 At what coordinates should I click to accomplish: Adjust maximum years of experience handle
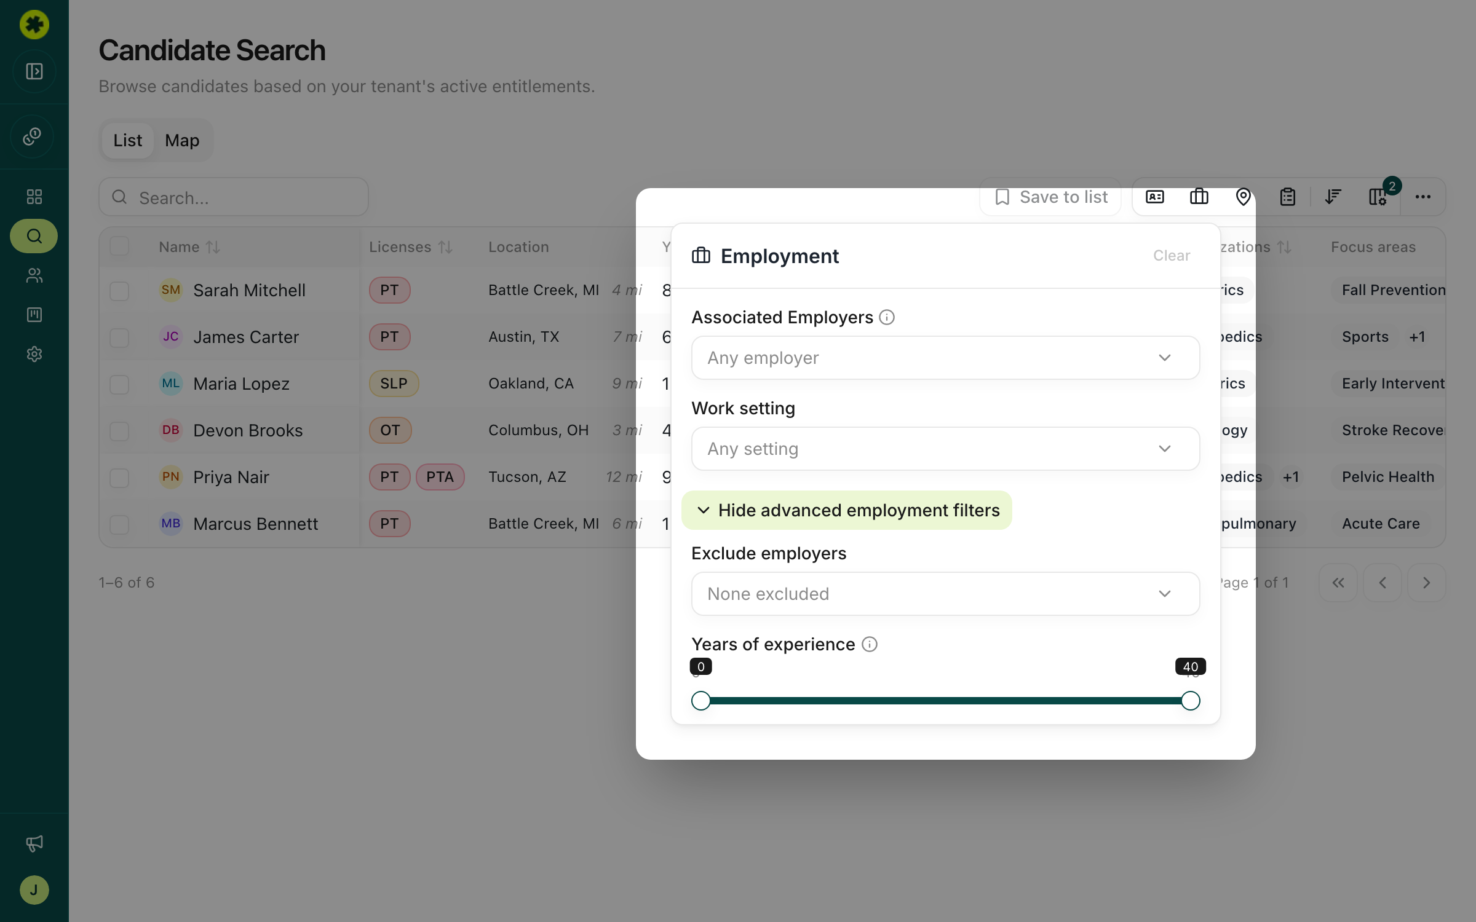(1191, 701)
